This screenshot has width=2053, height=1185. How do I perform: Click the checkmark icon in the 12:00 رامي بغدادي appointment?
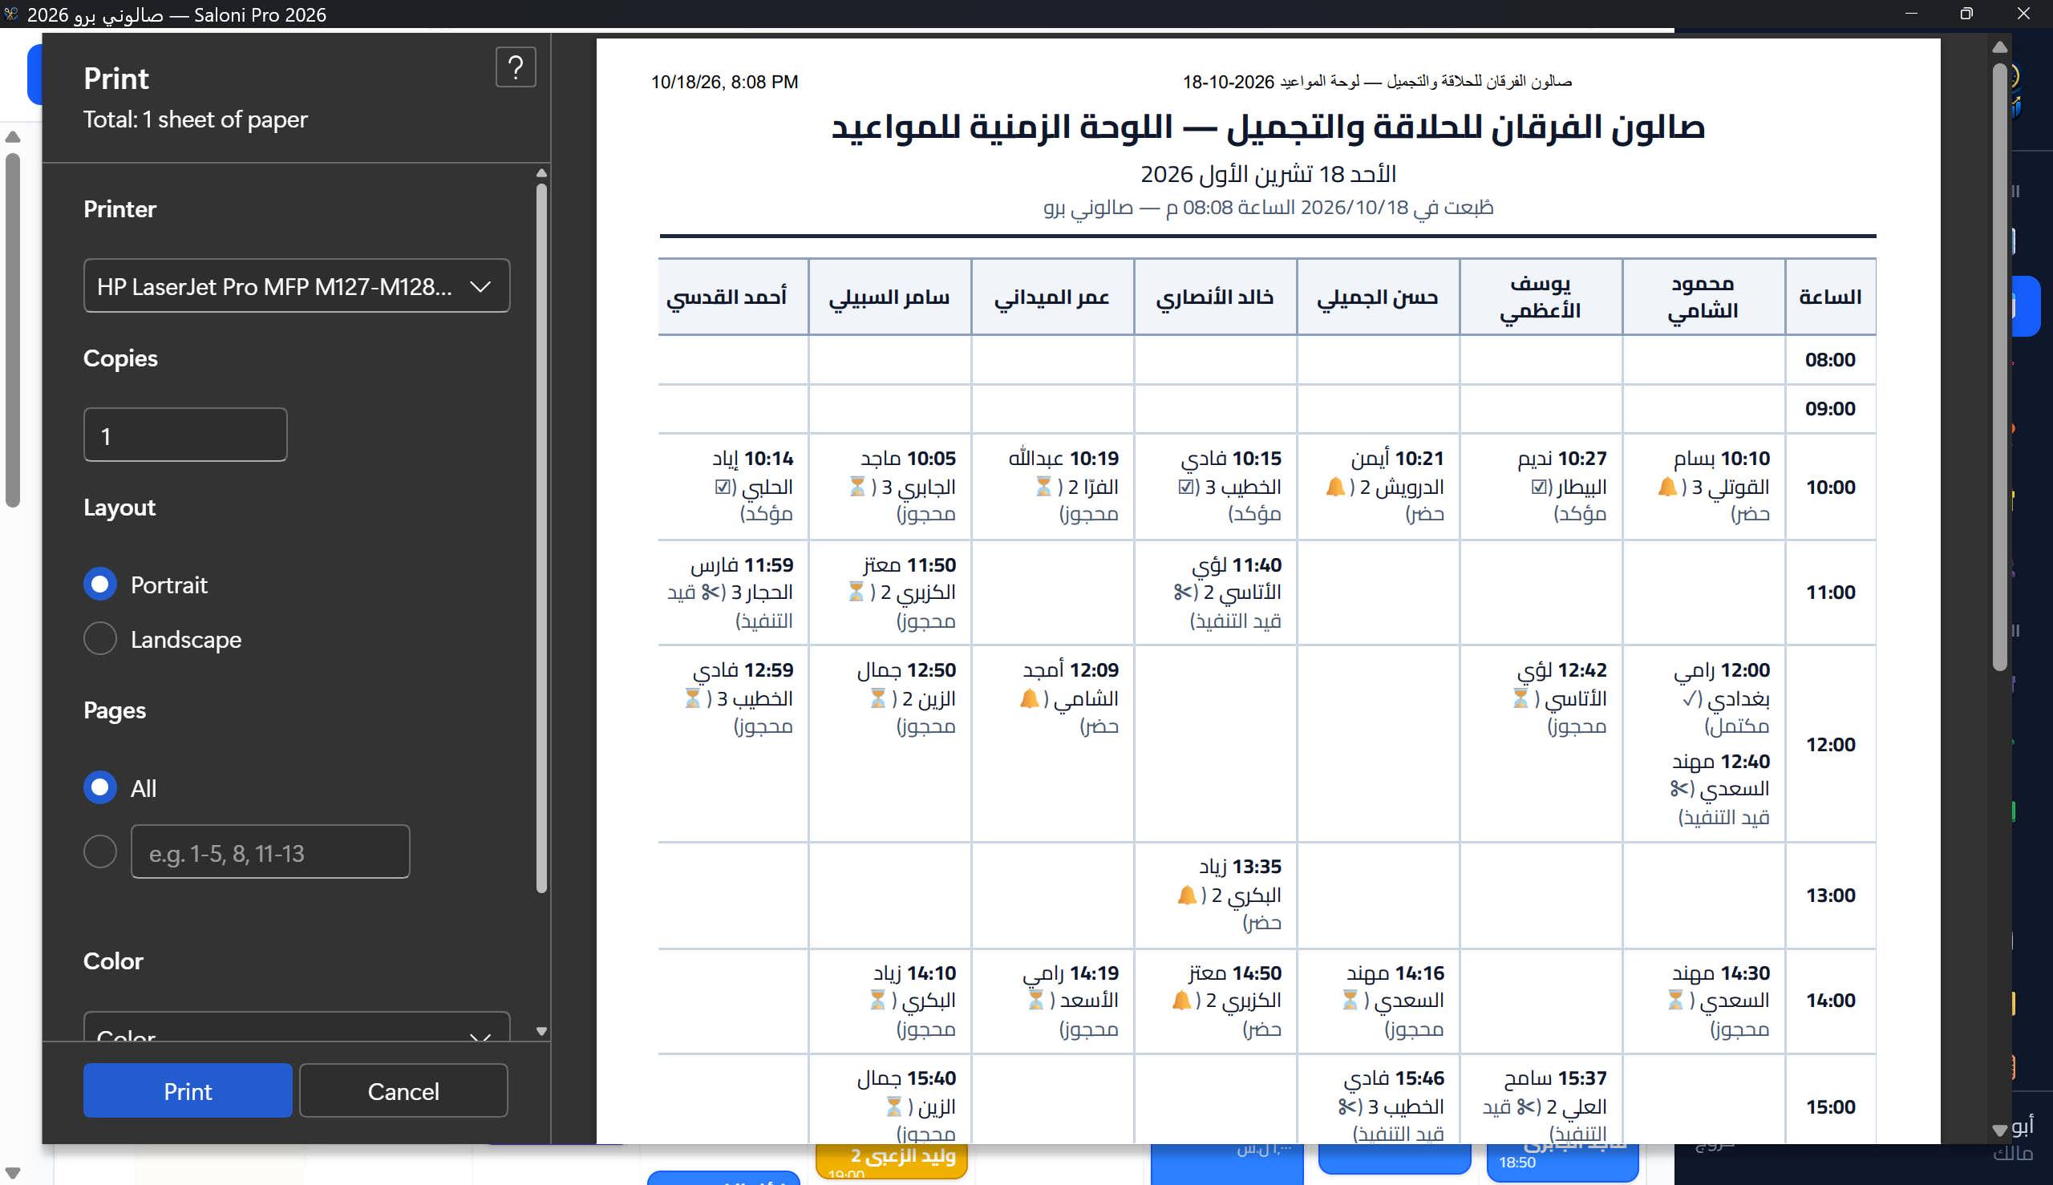1690,698
